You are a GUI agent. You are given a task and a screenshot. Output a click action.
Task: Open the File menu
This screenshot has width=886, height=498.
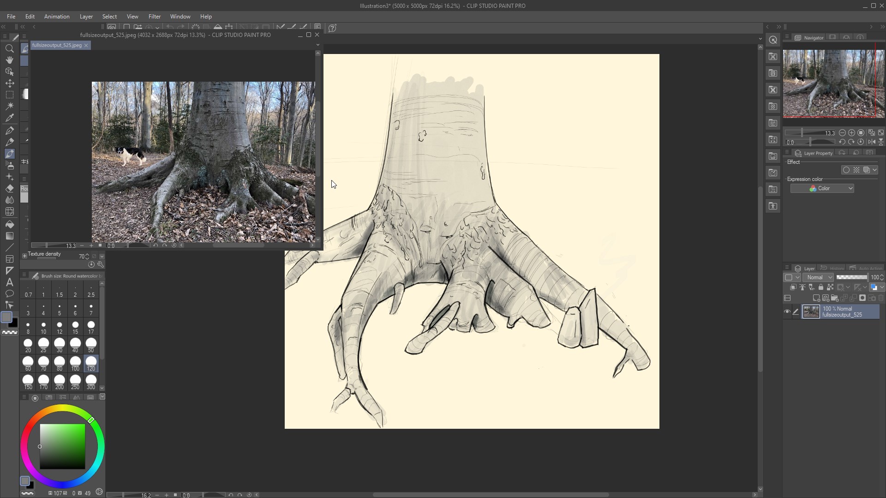coord(11,16)
